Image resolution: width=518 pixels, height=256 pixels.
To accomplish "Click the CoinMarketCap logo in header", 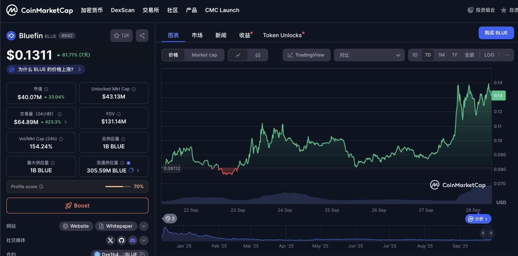I will point(39,10).
